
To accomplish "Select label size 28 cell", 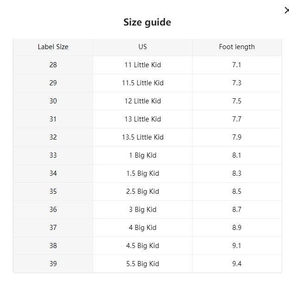I will tap(53, 65).
